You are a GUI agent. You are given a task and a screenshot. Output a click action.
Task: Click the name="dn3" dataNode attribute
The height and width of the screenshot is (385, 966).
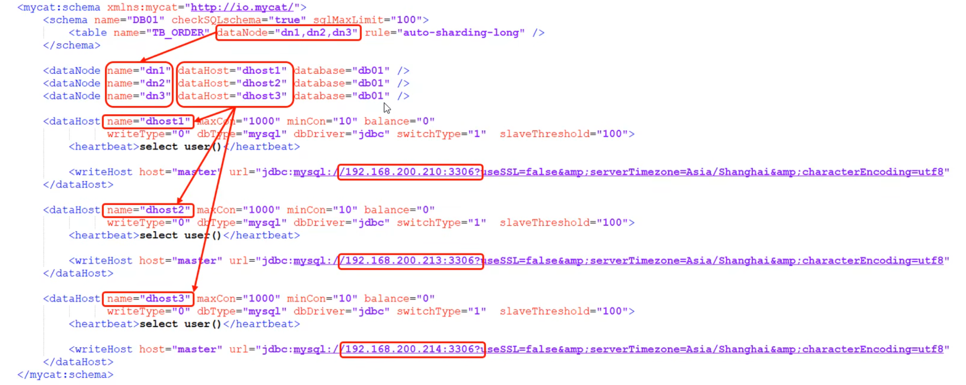tap(139, 96)
